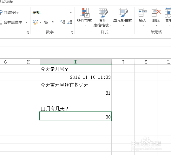Open the Alignment group dialog launcher

click(x=28, y=32)
